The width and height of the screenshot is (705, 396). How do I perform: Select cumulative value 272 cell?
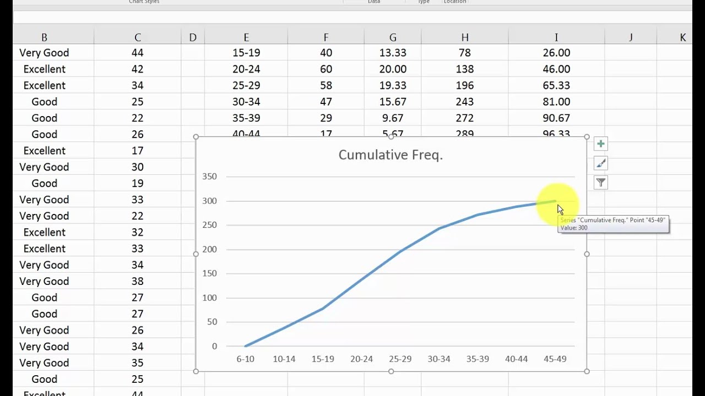point(465,118)
